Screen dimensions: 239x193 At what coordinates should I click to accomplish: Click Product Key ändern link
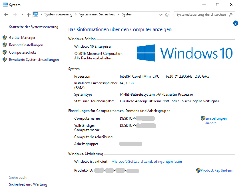coord(216,170)
